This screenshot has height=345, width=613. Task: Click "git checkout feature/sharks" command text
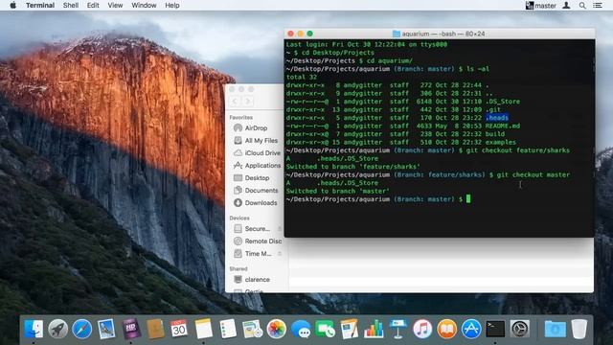(x=518, y=150)
